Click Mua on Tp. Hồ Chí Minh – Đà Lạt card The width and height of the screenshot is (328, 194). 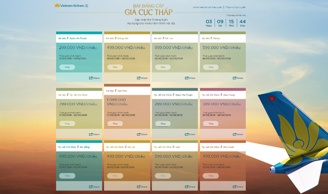115,176
